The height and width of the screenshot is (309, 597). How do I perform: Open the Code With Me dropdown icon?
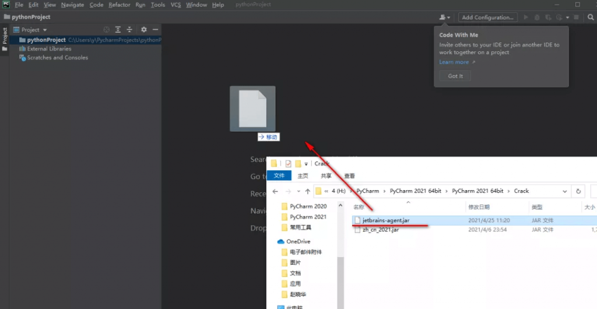pos(445,17)
